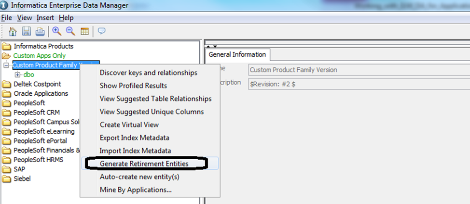Click the Informatica Products folder icon

tap(7, 46)
